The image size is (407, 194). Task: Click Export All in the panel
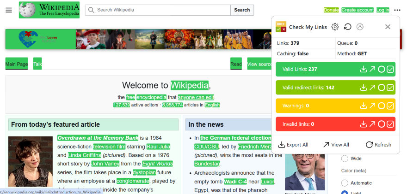point(293,145)
